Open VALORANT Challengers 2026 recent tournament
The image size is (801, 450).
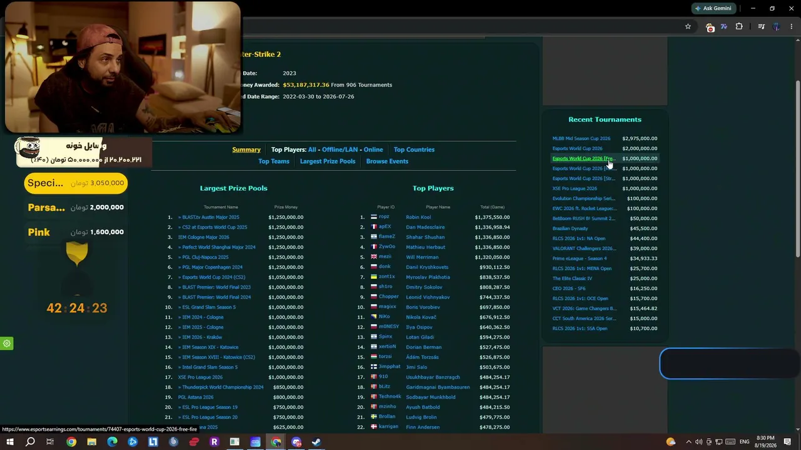[583, 249]
